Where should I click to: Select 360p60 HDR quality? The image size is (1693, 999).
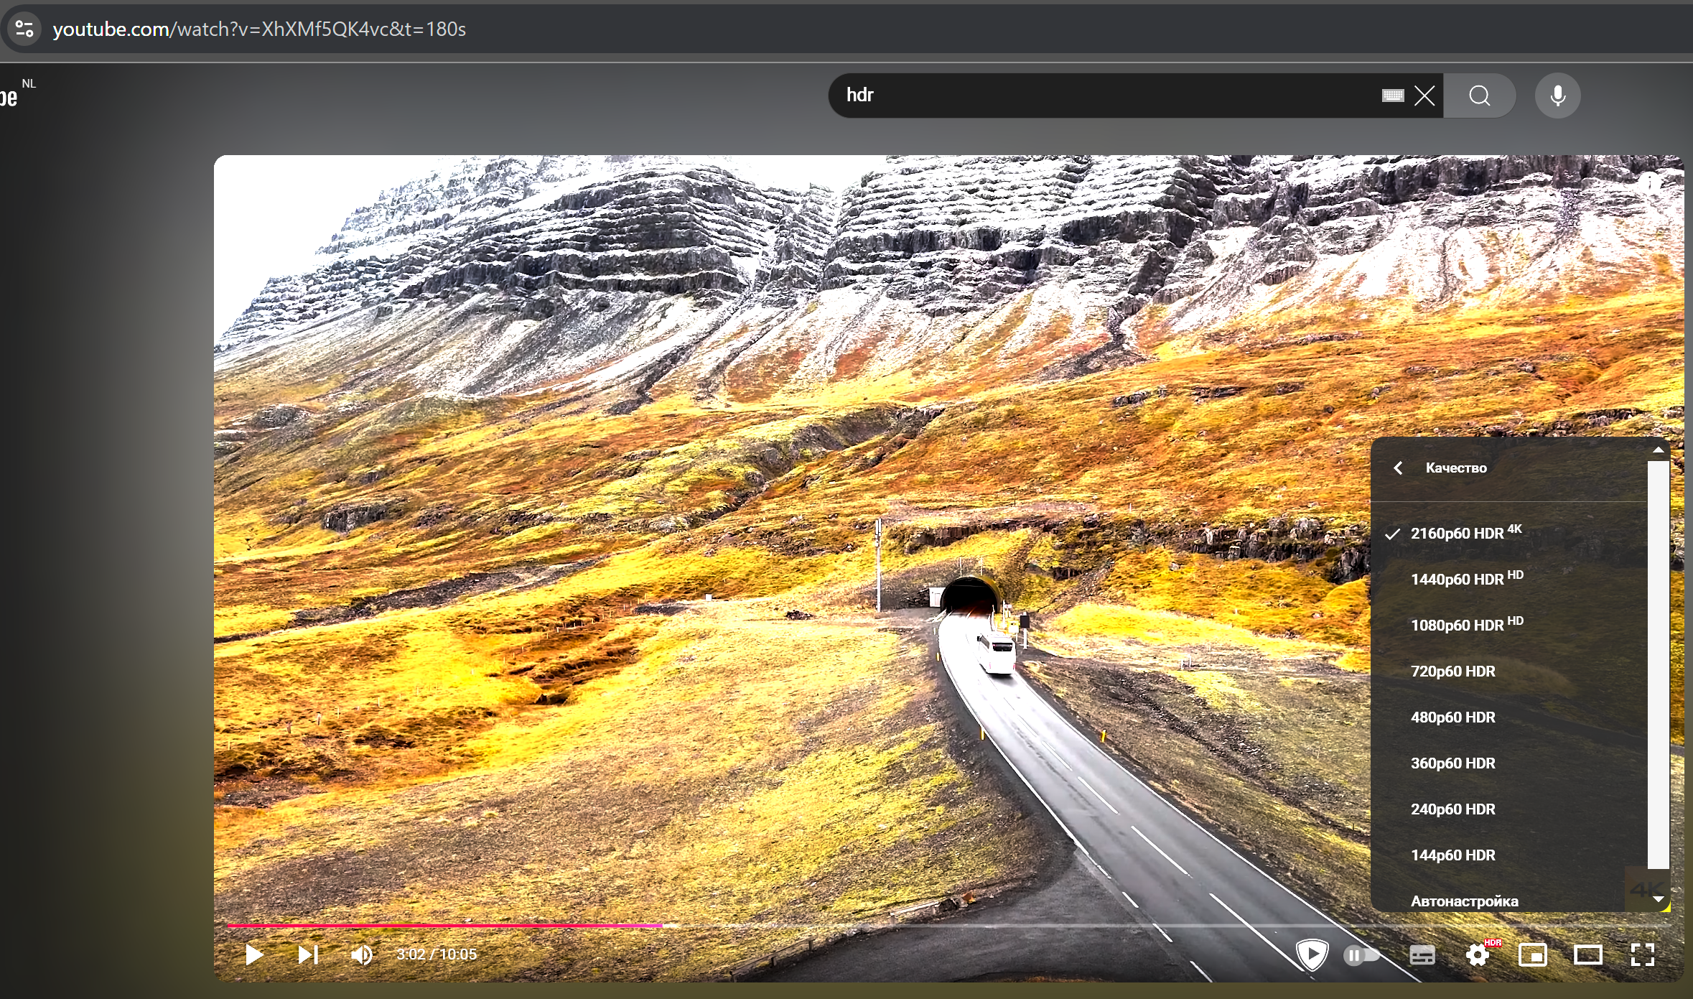1509,763
